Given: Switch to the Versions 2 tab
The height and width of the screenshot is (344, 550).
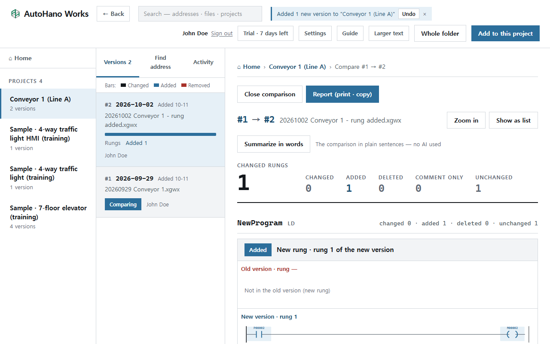Looking at the screenshot, I should point(118,62).
